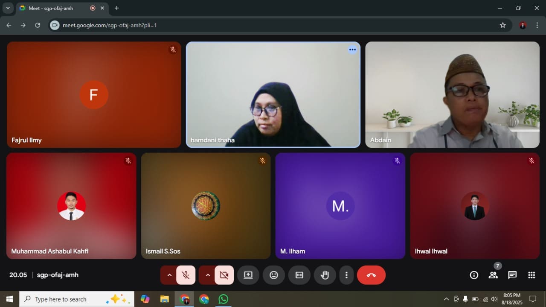Open the activities grid icon
This screenshot has width=546, height=307.
point(531,275)
